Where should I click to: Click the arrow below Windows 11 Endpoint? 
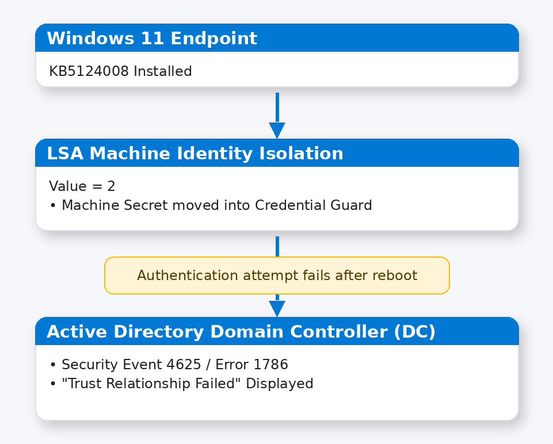pos(277,116)
